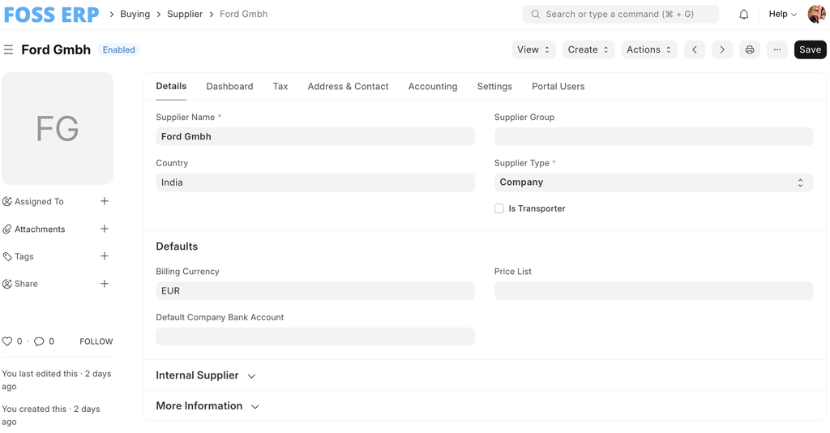The width and height of the screenshot is (830, 433).
Task: Click the Default Company Bank Account field
Action: click(x=315, y=337)
